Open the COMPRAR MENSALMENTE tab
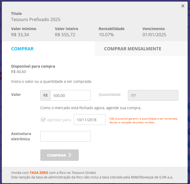 pos(132,49)
